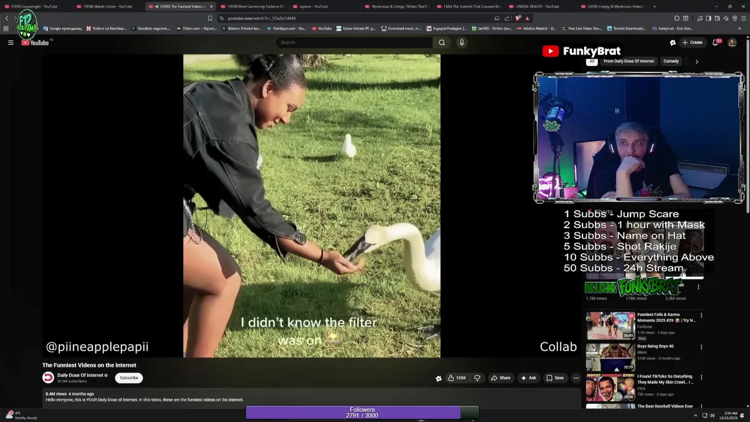The height and width of the screenshot is (422, 750).
Task: Switch to I Met The Scientist tab
Action: [x=468, y=6]
